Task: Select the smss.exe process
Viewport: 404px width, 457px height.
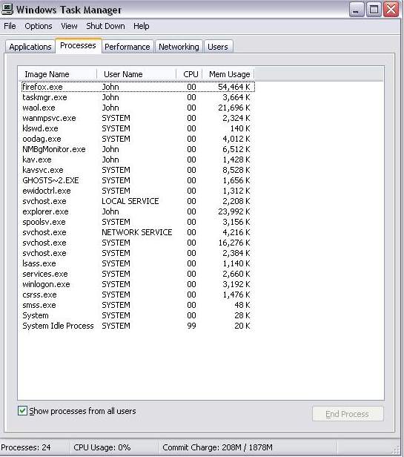Action: pos(138,306)
